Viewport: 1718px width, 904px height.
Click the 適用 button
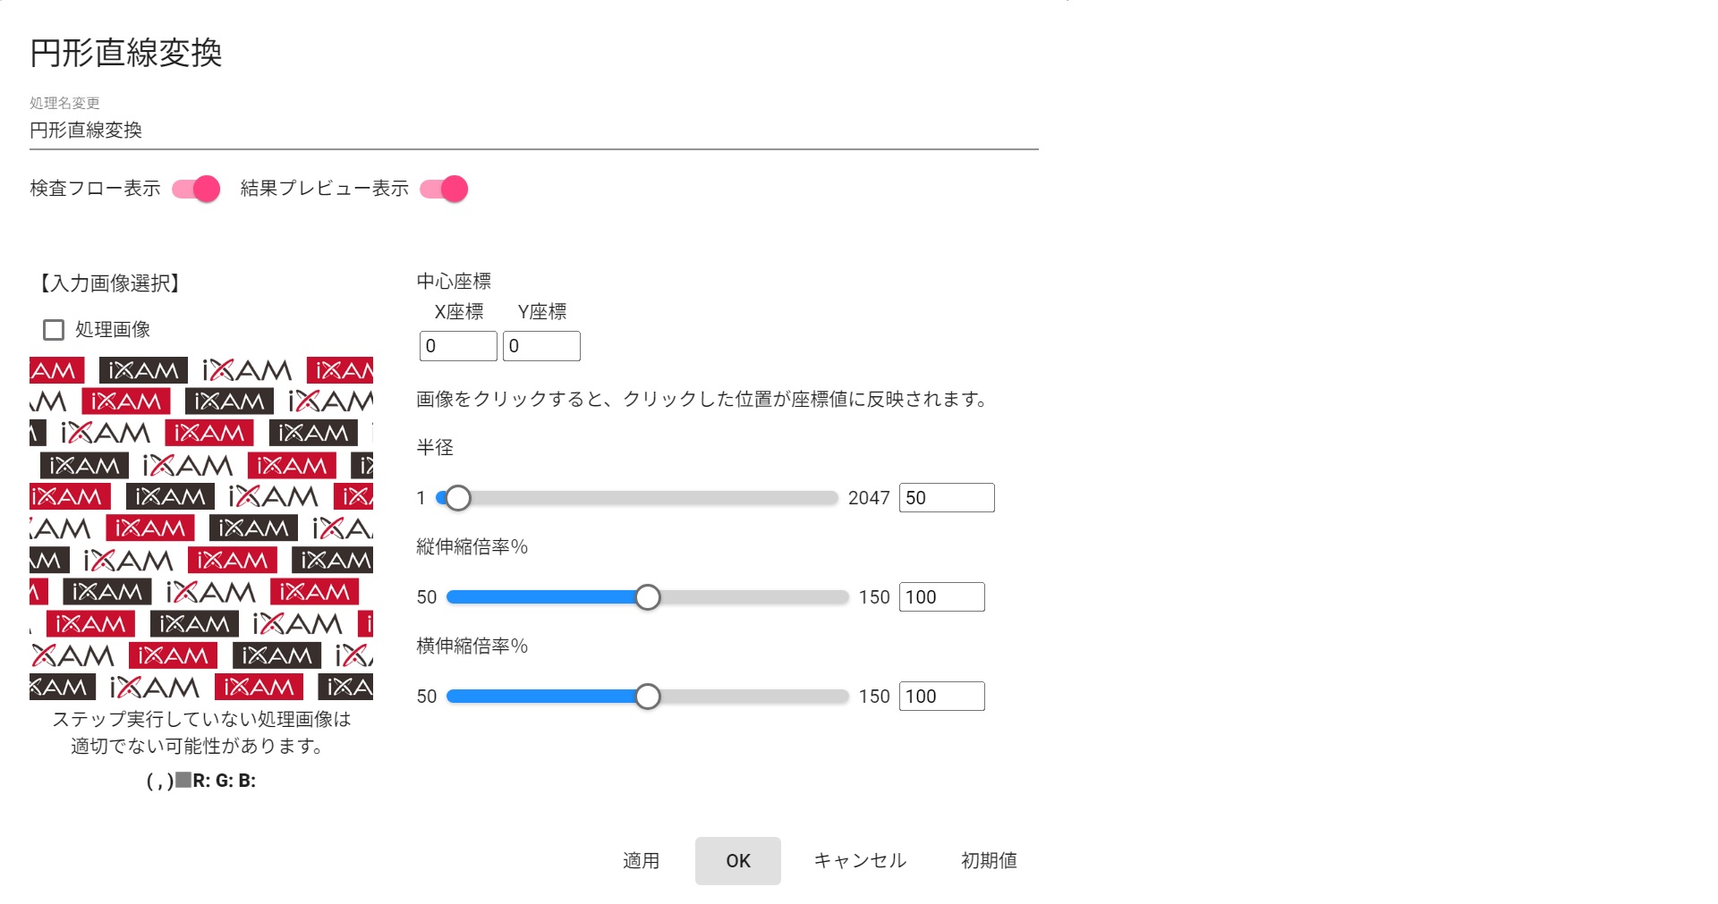641,860
